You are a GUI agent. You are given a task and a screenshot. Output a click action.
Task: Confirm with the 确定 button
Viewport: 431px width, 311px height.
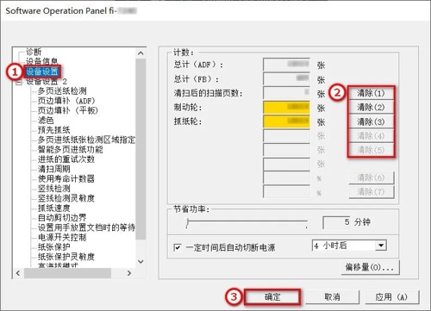click(272, 297)
